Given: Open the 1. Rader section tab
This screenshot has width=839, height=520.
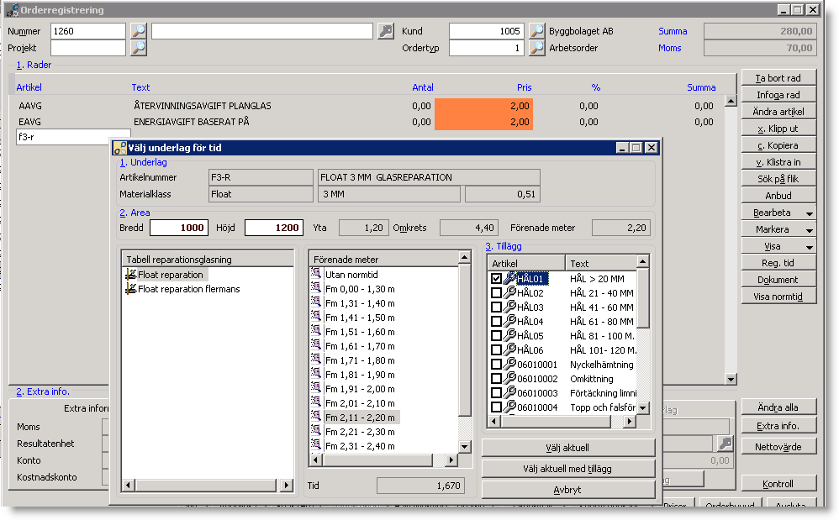Looking at the screenshot, I should (34, 65).
